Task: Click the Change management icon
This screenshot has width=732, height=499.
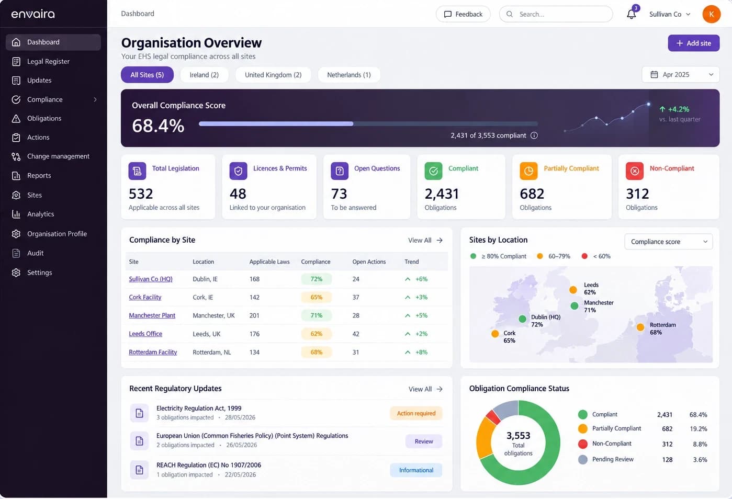Action: click(x=16, y=156)
